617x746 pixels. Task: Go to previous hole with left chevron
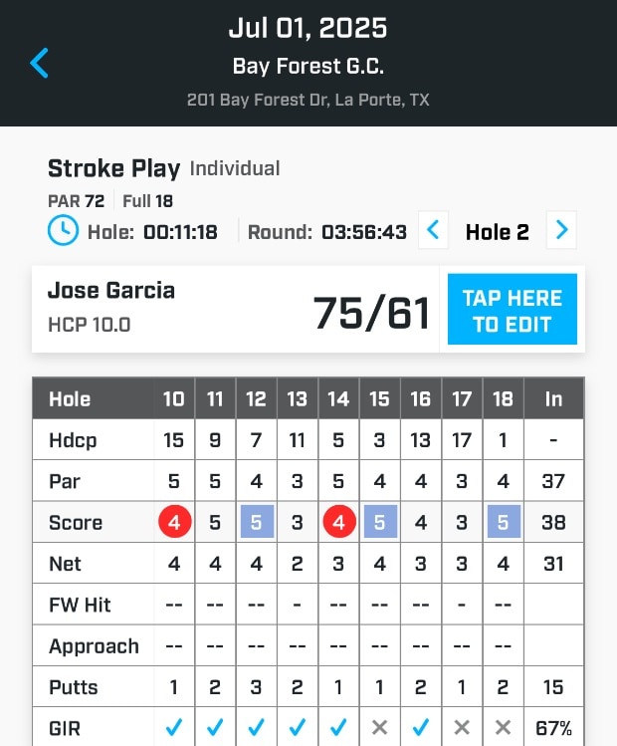pyautogui.click(x=433, y=231)
